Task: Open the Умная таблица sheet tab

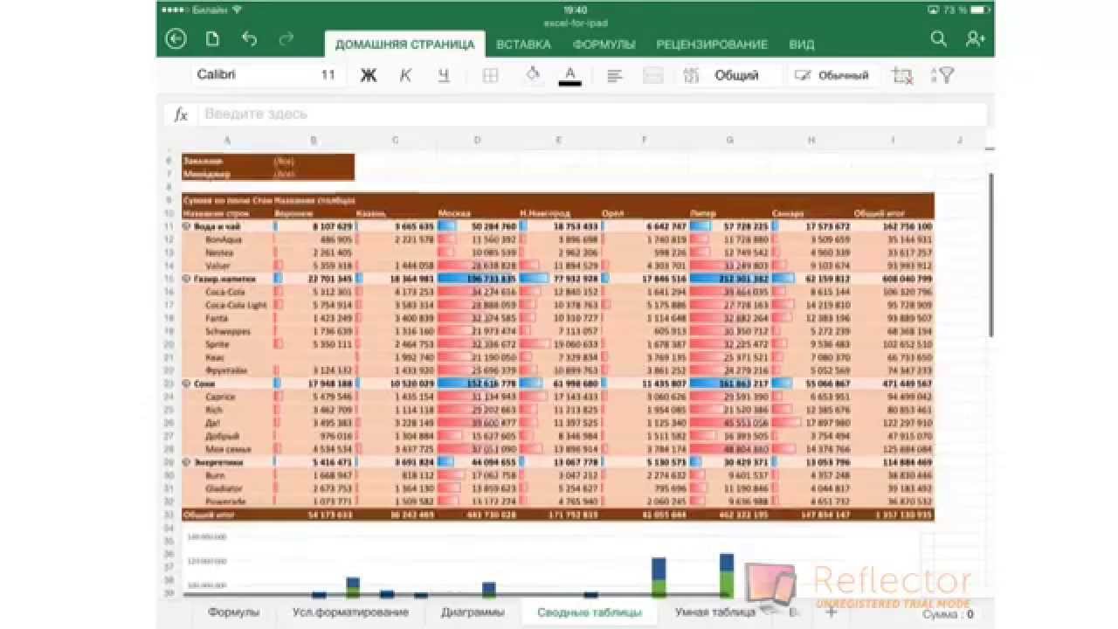Action: (x=714, y=612)
